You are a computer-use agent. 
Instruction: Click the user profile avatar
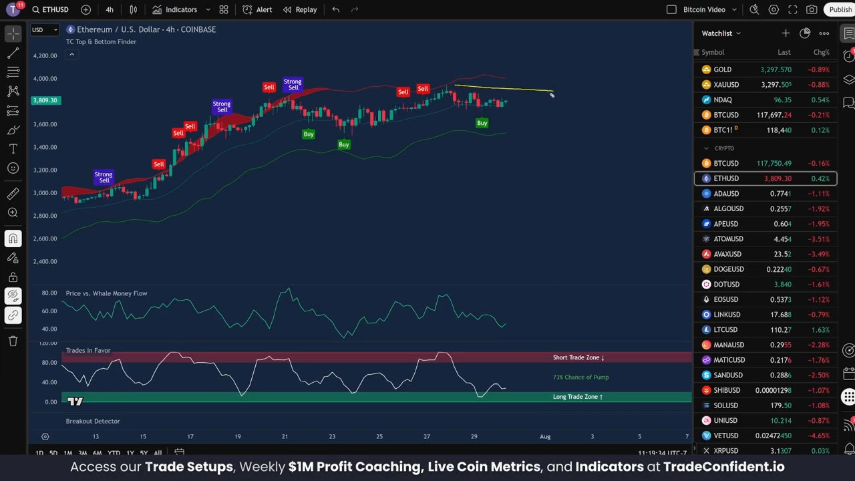pos(13,9)
